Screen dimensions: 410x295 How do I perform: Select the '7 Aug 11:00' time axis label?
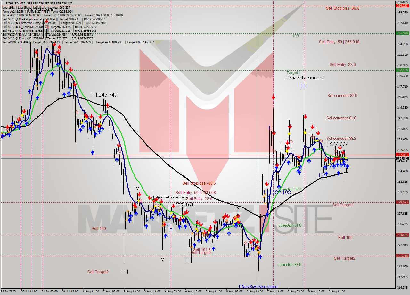pyautogui.click(x=275, y=291)
